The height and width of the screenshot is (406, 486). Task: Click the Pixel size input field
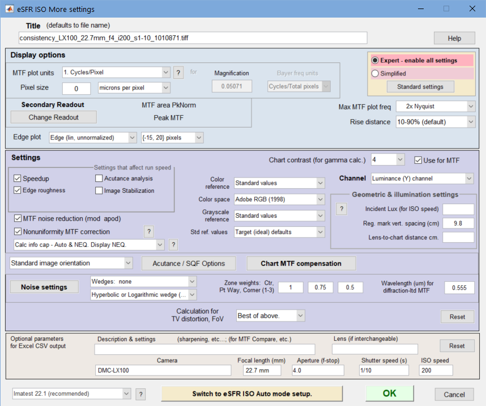click(x=76, y=88)
